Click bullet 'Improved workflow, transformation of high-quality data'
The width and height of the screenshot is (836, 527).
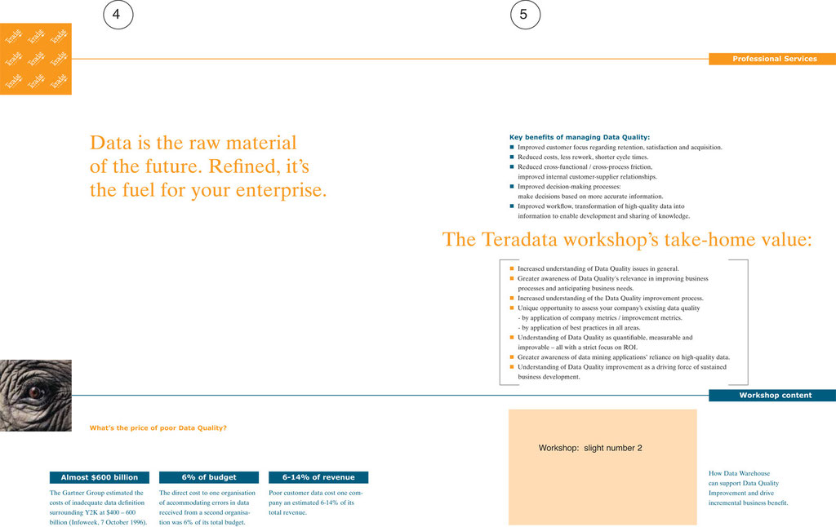600,211
